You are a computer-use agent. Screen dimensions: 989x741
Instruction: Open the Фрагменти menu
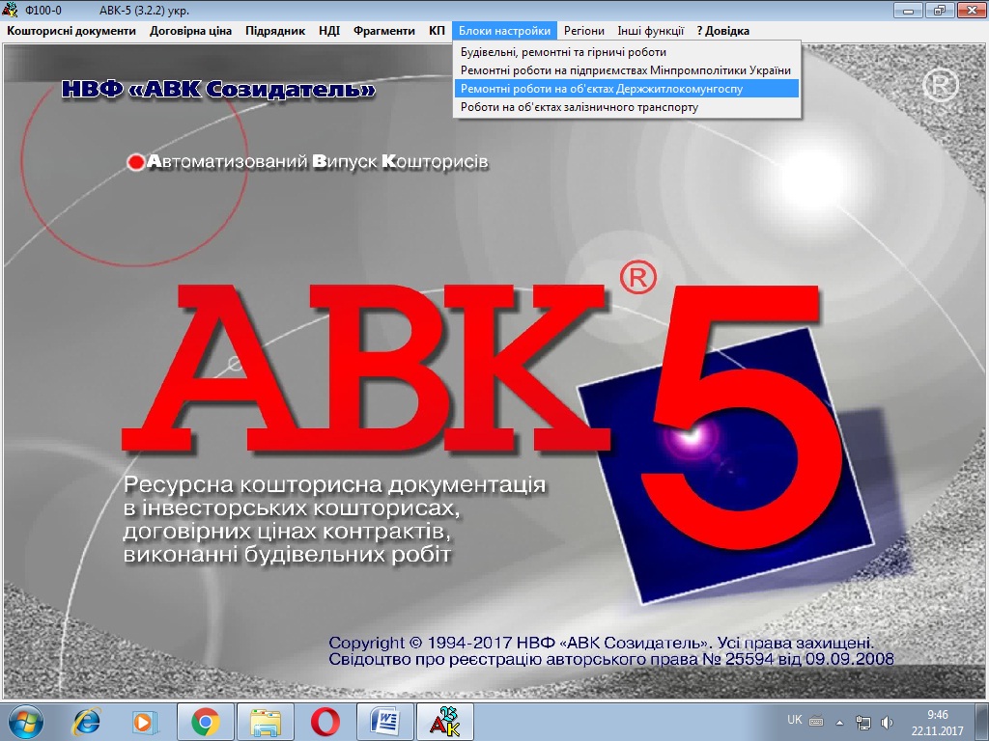(x=384, y=31)
